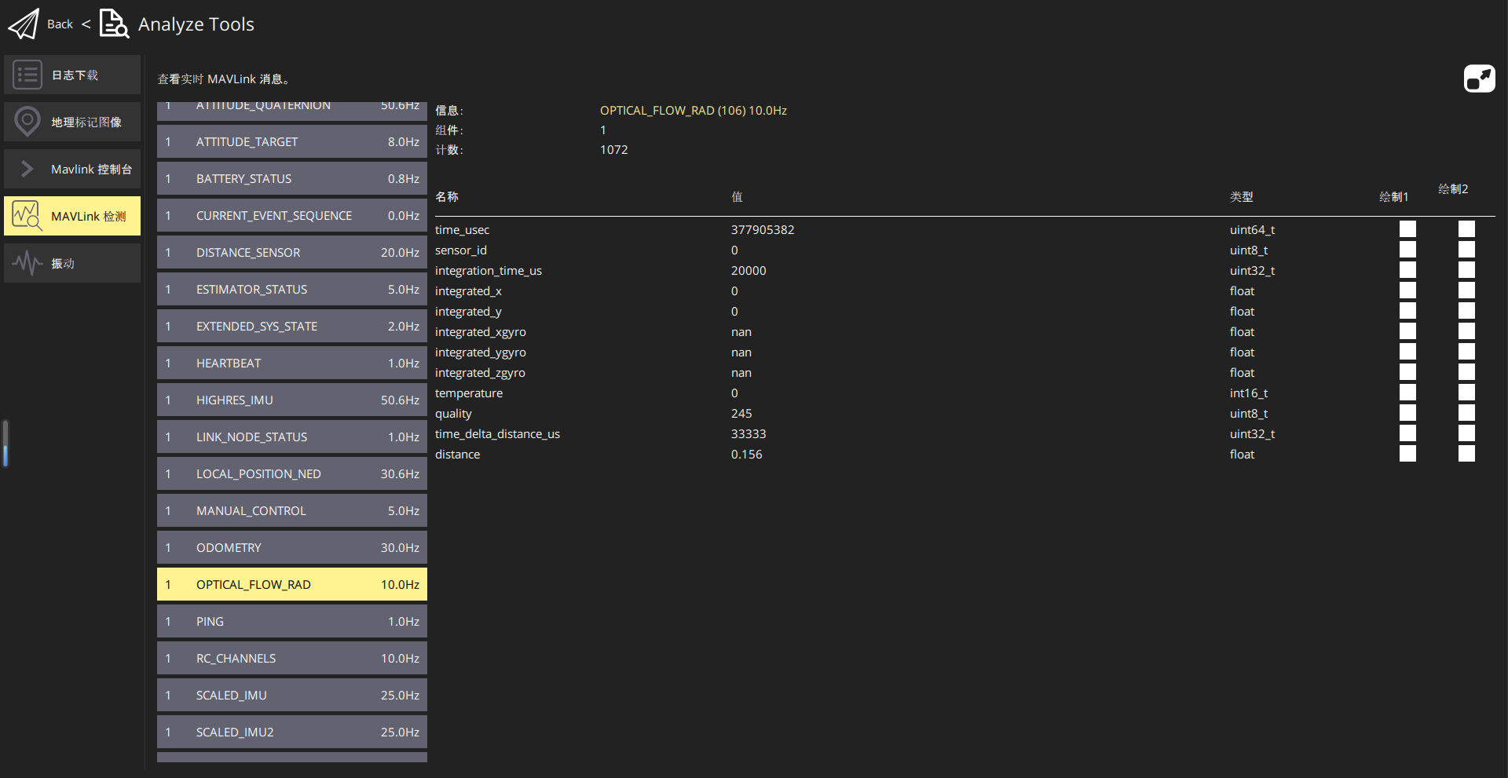The image size is (1508, 778).
Task: Check 绘制1 for the quality field
Action: pos(1407,412)
